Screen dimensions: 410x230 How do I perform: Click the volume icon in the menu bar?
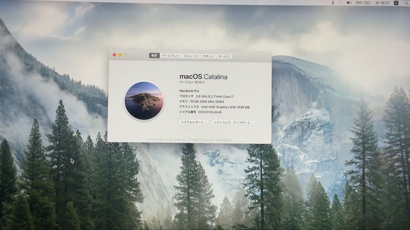tap(350, 3)
